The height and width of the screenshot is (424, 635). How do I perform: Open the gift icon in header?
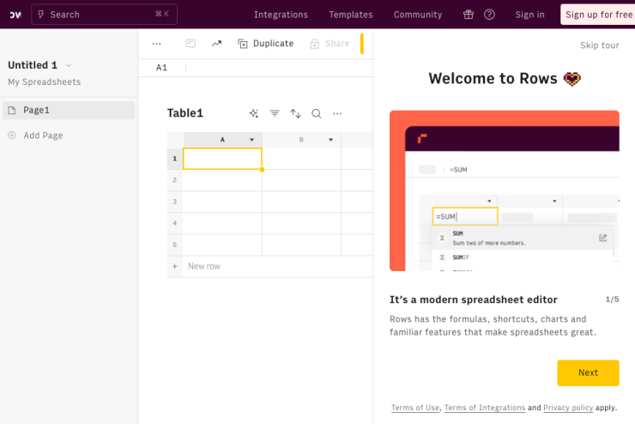click(x=469, y=15)
